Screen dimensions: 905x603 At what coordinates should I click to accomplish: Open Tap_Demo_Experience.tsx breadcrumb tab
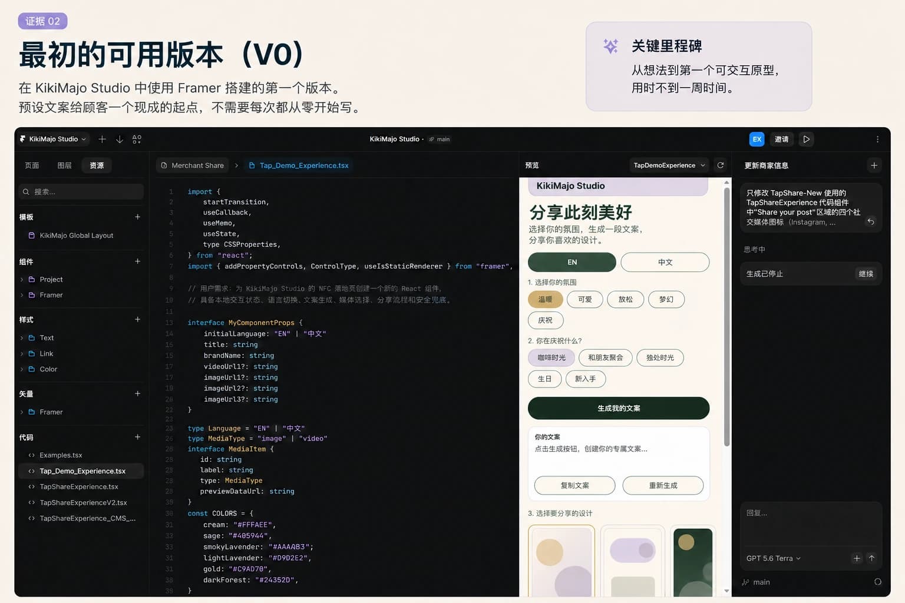pos(299,165)
